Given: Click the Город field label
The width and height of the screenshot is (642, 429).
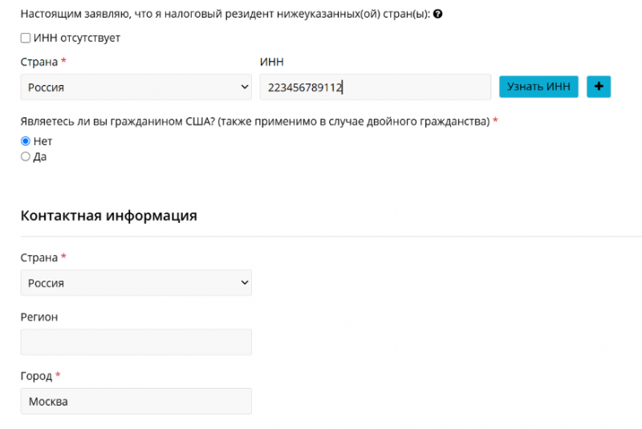Looking at the screenshot, I should point(36,376).
